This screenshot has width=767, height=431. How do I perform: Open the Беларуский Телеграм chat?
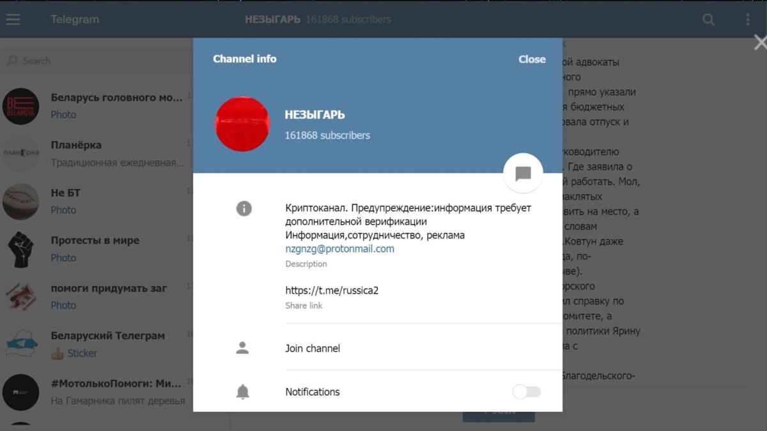96,344
